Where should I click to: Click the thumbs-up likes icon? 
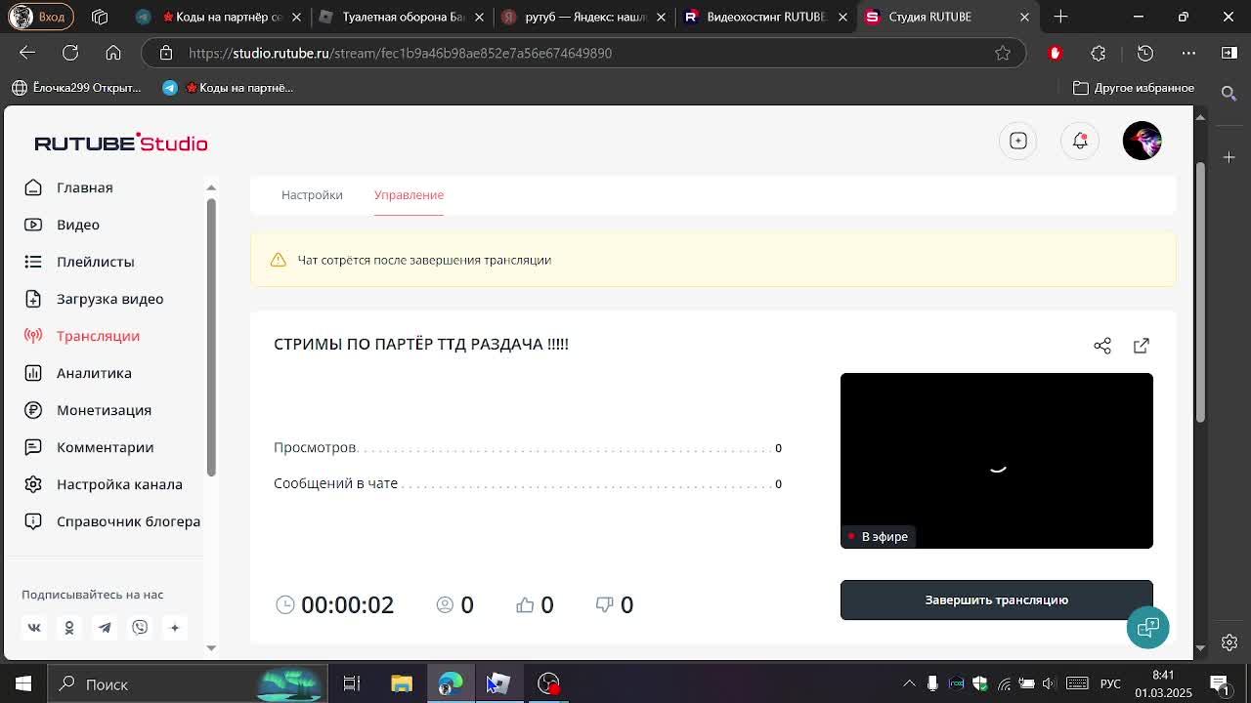525,604
